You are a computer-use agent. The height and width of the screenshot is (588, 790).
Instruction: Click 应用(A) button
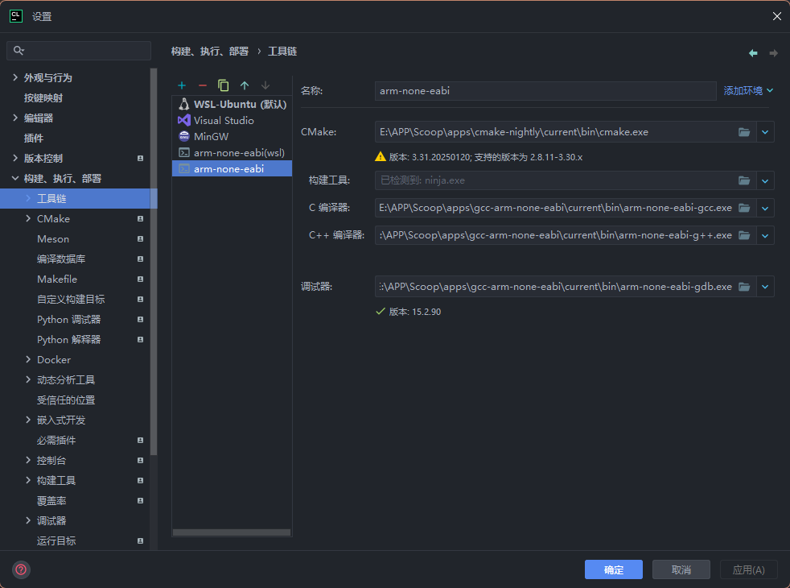749,569
